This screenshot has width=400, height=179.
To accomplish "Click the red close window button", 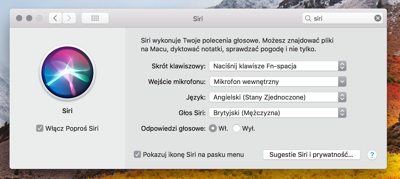I will point(19,18).
